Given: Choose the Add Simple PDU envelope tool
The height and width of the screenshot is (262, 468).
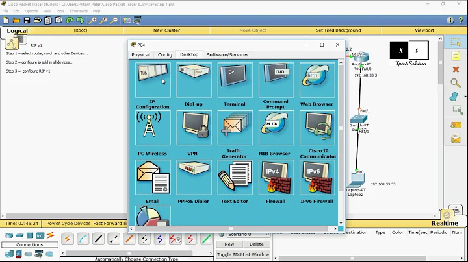Looking at the screenshot, I should (456, 125).
